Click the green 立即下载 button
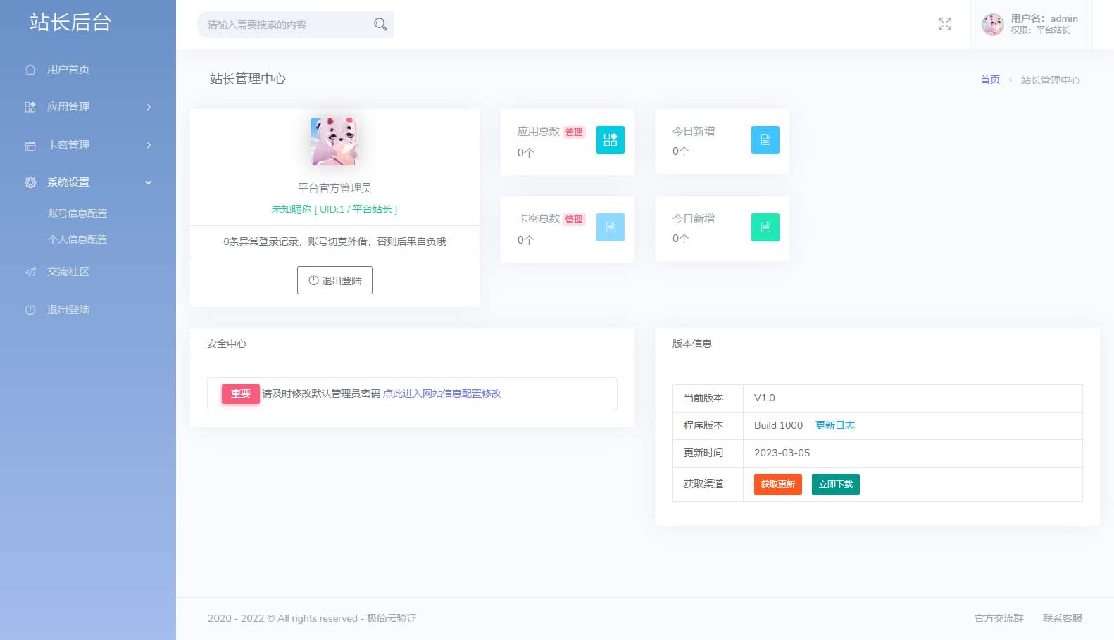This screenshot has width=1114, height=640. point(836,484)
